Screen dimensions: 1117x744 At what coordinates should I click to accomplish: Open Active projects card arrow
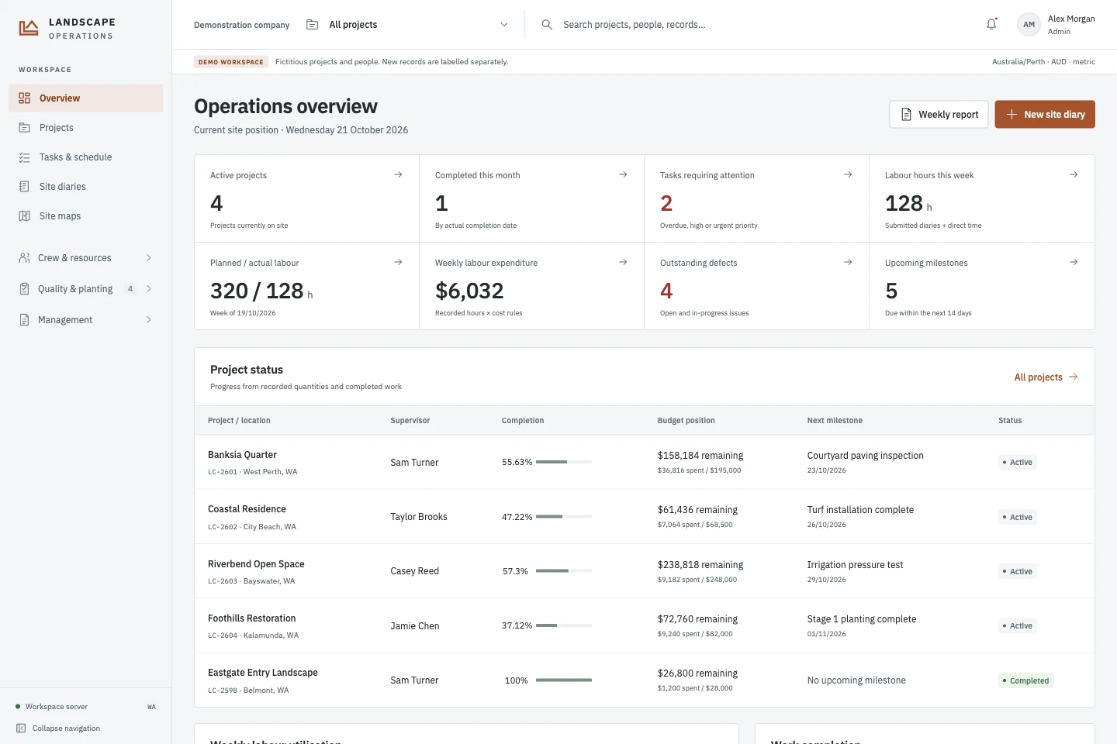(398, 174)
